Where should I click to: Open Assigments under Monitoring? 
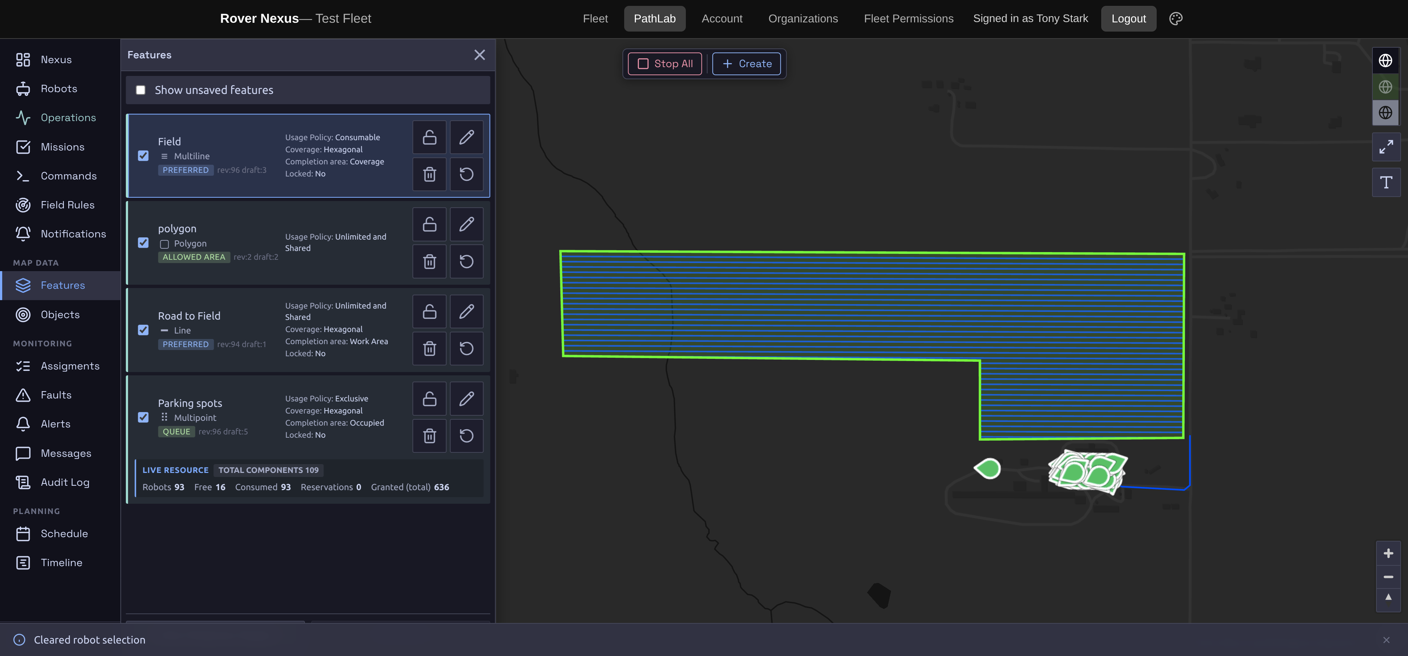tap(60, 366)
